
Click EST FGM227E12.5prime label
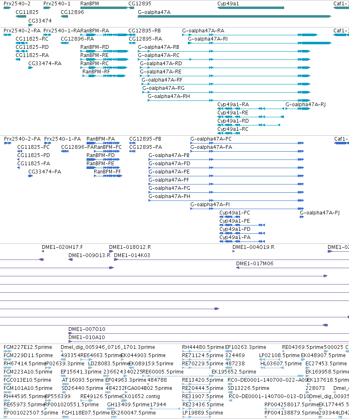[x=28, y=347]
